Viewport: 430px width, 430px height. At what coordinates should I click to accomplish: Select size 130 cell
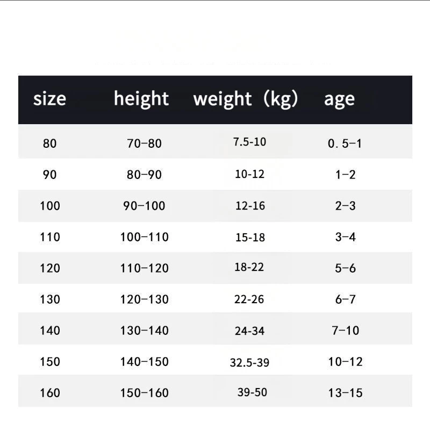tap(50, 299)
